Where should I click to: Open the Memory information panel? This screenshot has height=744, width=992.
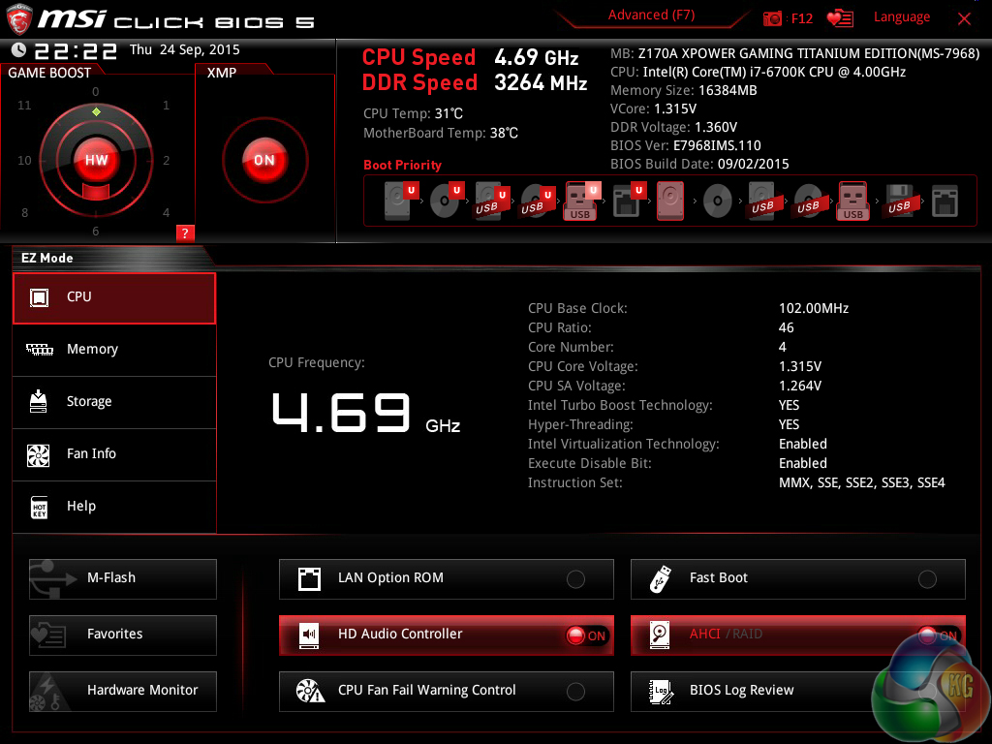click(x=113, y=350)
